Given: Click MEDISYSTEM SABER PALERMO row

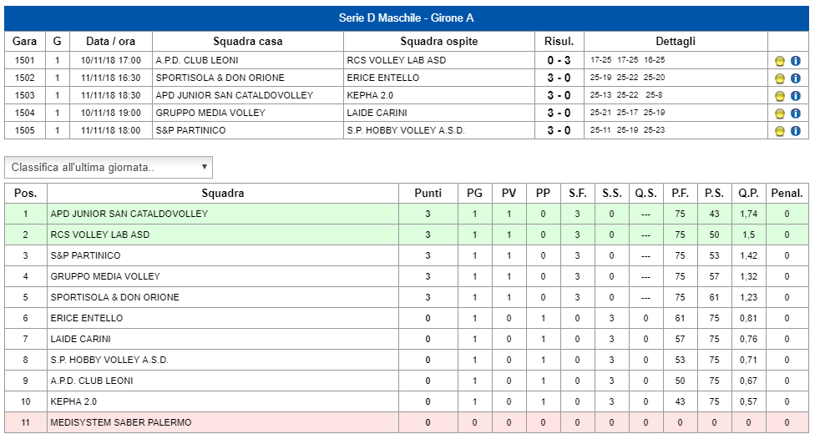Looking at the screenshot, I should coord(406,422).
